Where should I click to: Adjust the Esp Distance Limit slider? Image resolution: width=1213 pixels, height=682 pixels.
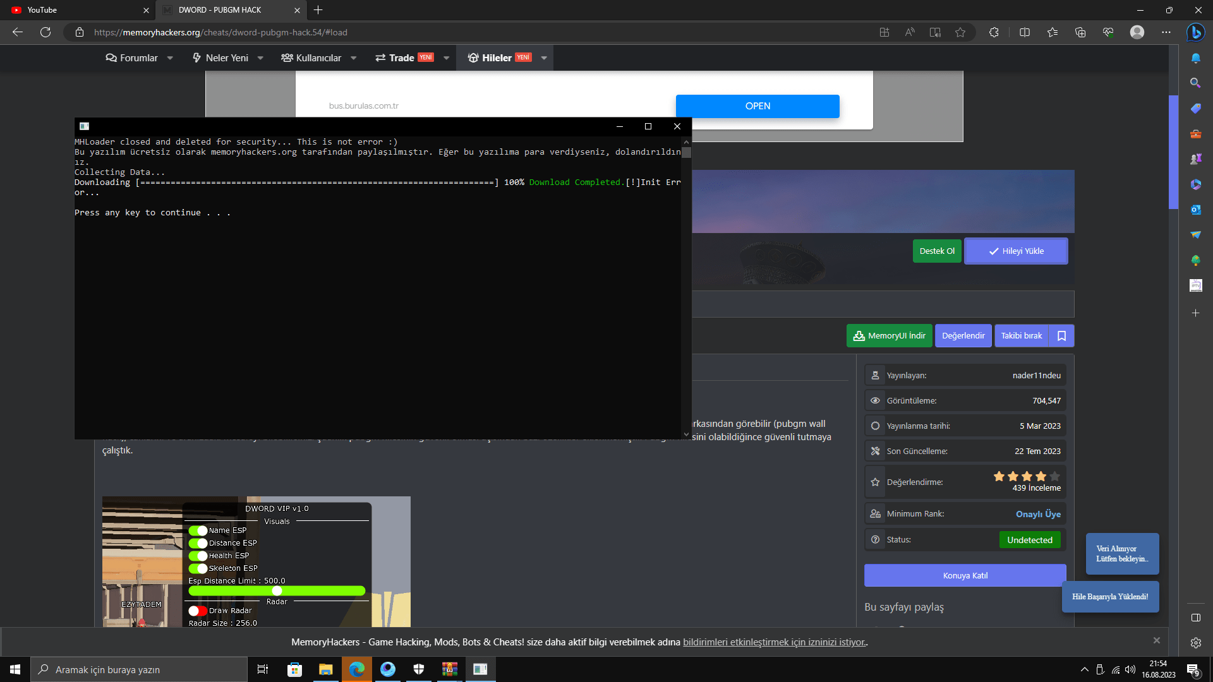277,591
